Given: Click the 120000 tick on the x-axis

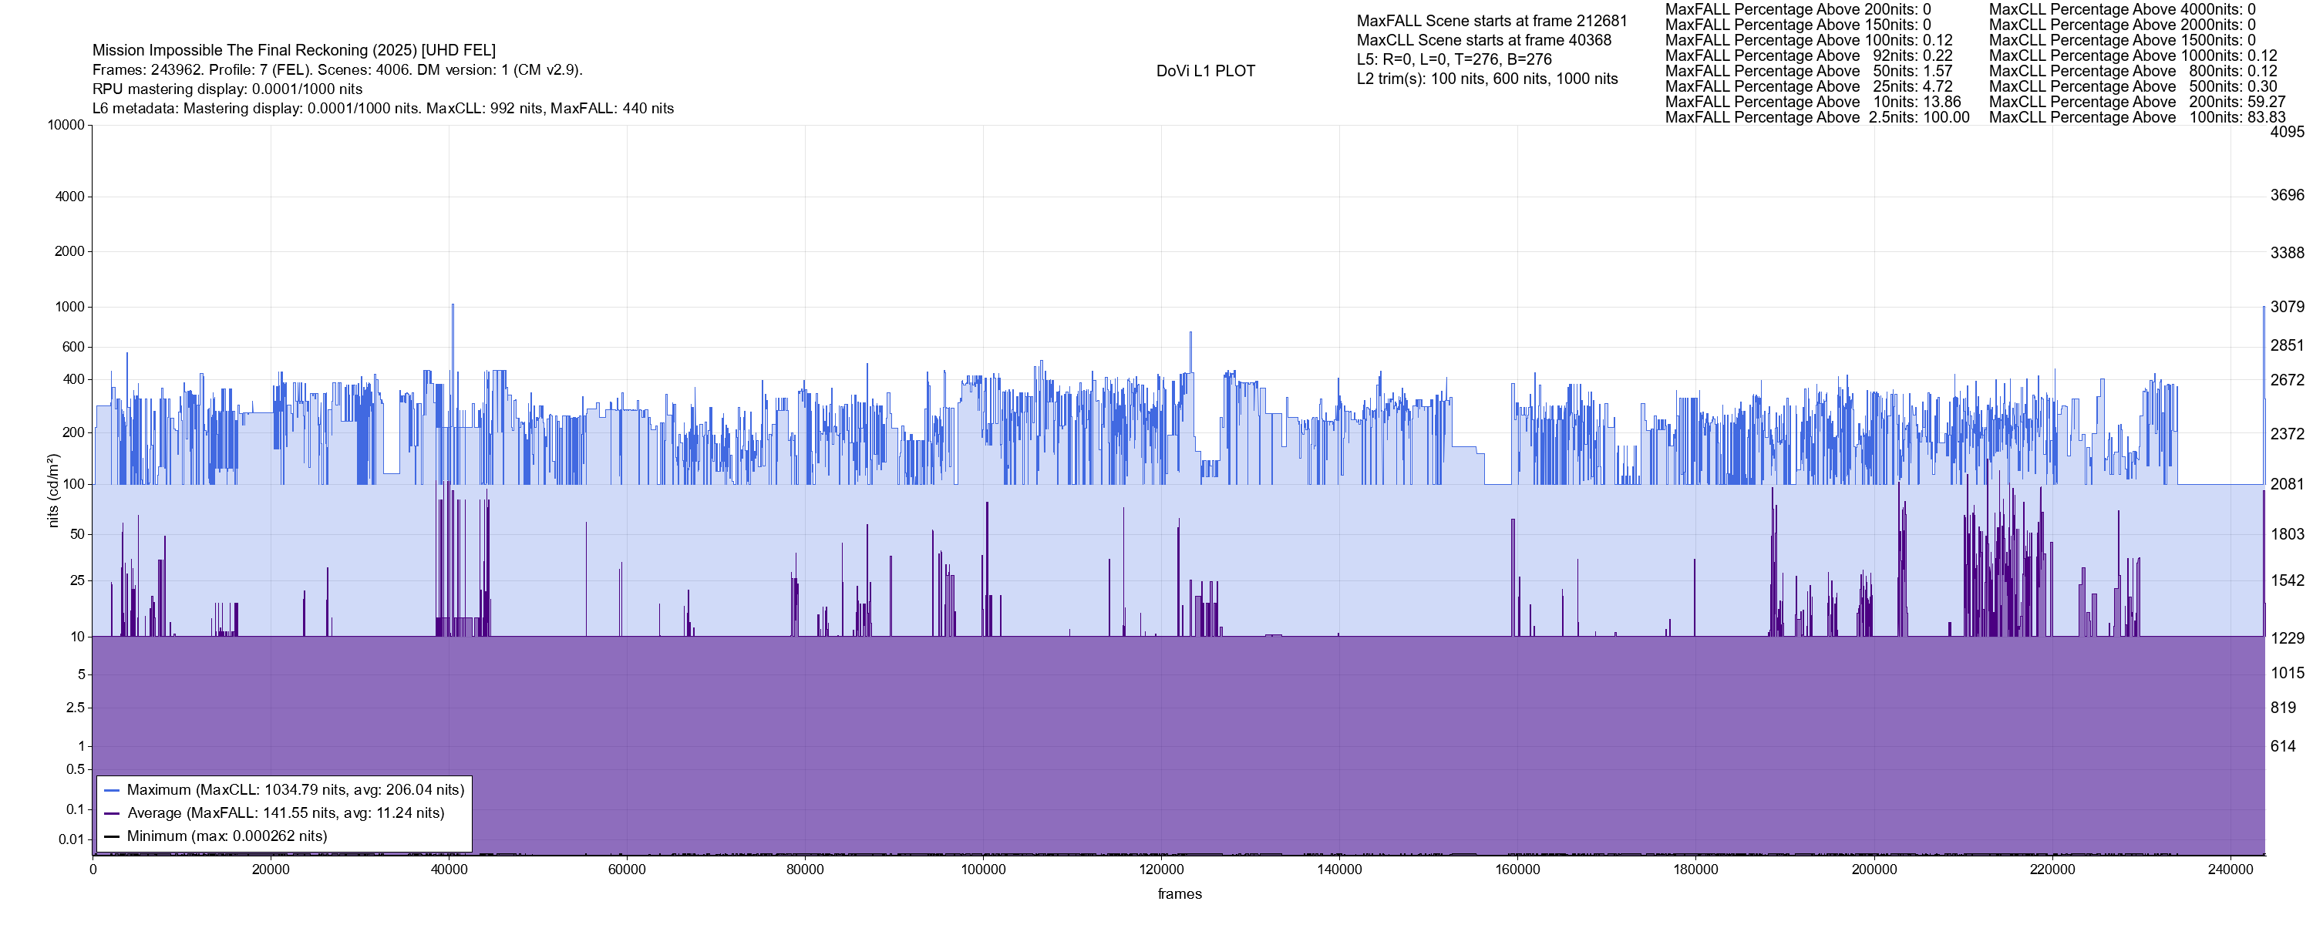Looking at the screenshot, I should click(x=1161, y=869).
